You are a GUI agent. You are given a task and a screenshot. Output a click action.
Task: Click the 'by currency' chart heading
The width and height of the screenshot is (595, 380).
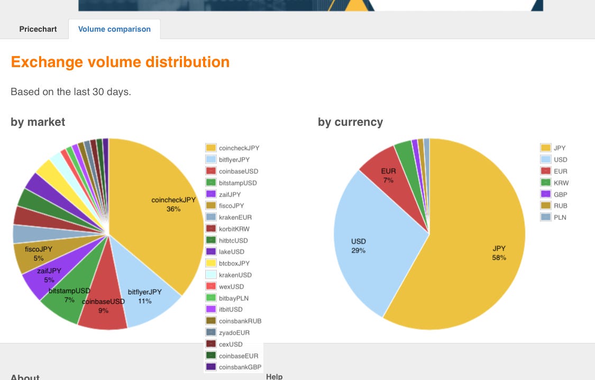pos(350,122)
